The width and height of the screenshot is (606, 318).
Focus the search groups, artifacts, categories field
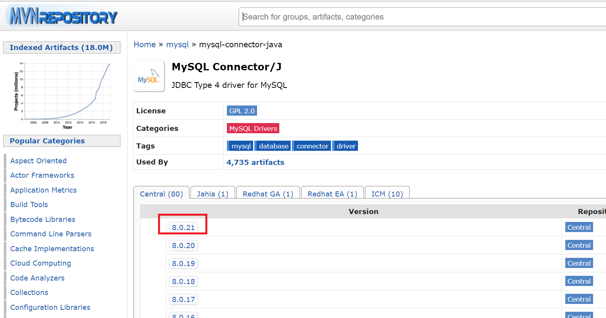tap(423, 17)
